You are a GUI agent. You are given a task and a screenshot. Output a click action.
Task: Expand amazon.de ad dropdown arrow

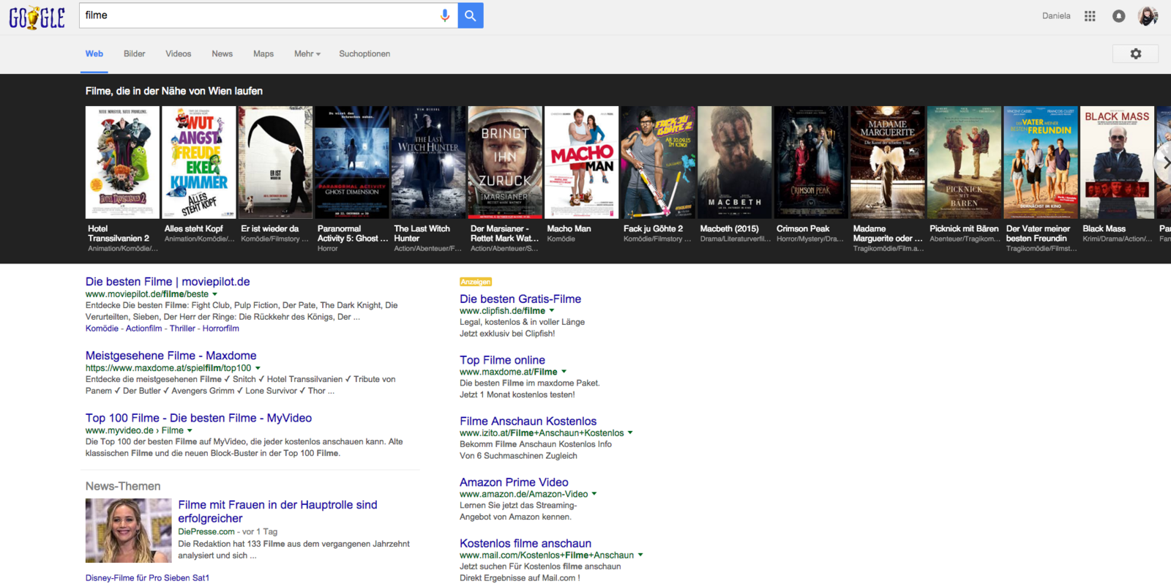(594, 494)
